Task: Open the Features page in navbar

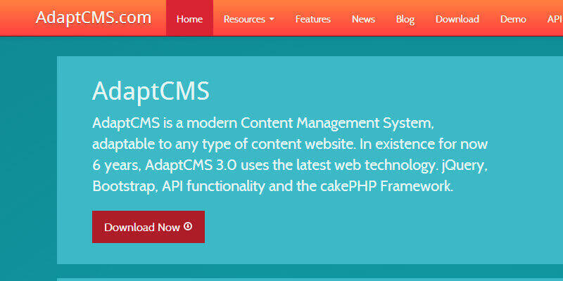Action: (312, 19)
